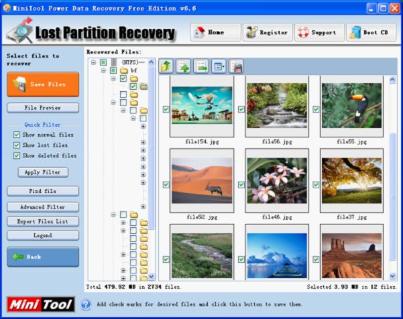Toggle the (NTFS) root checkbox
Screen dimensions: 403x319
[103, 62]
